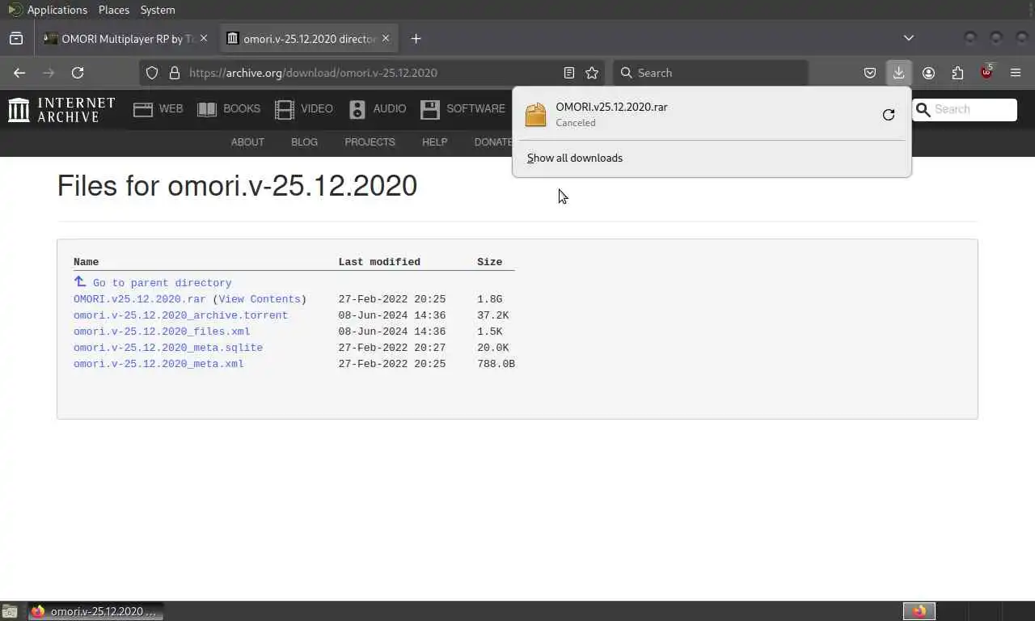1035x621 pixels.
Task: Focus the Firefox Search box
Action: (710, 73)
